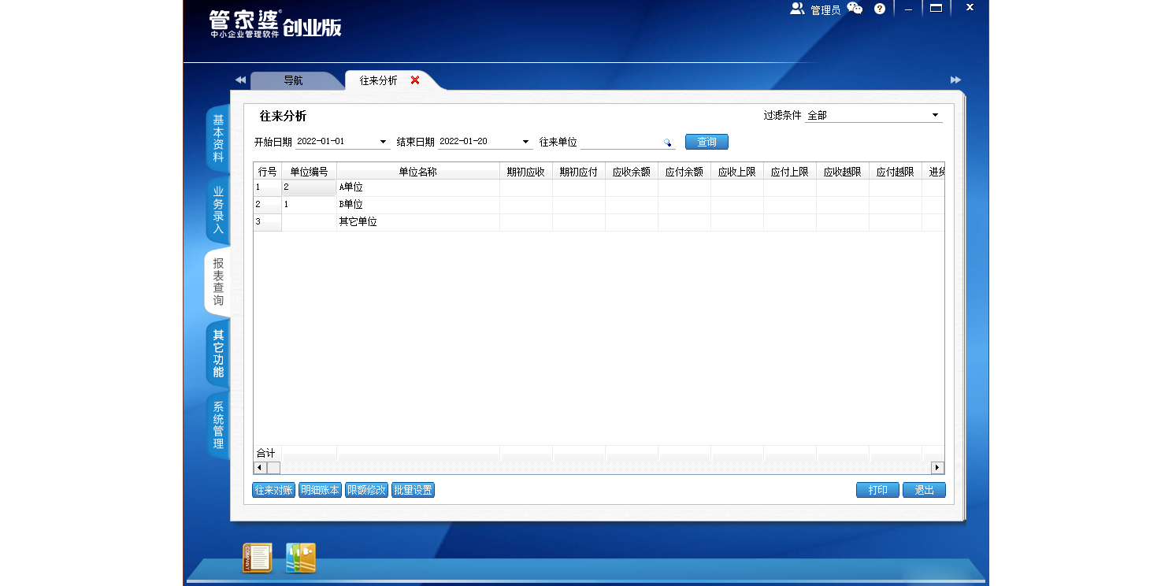Click the 管理员 user icon

point(797,9)
